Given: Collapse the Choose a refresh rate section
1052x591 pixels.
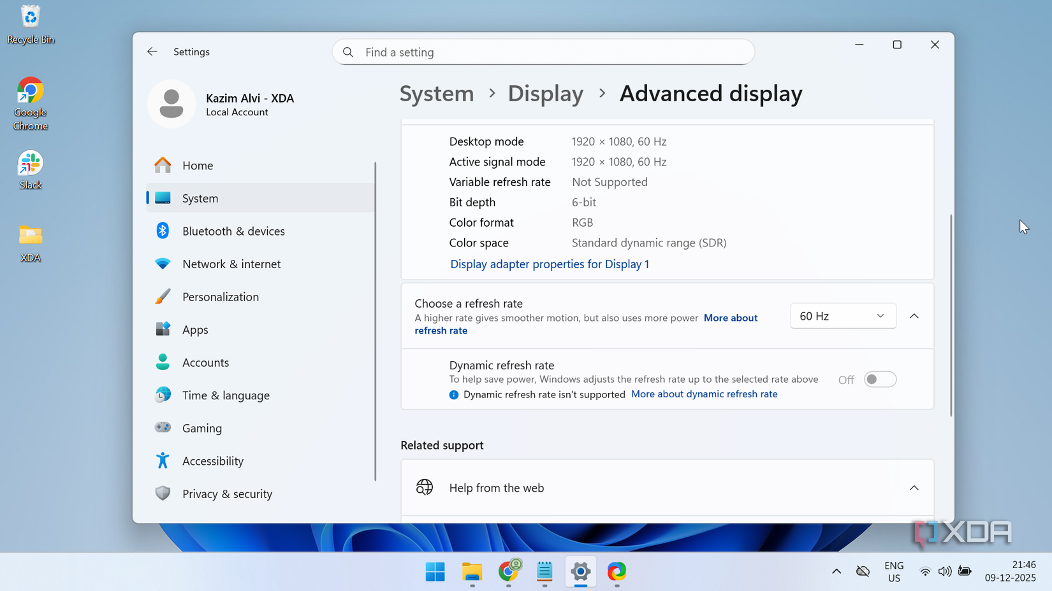Looking at the screenshot, I should click(x=914, y=315).
